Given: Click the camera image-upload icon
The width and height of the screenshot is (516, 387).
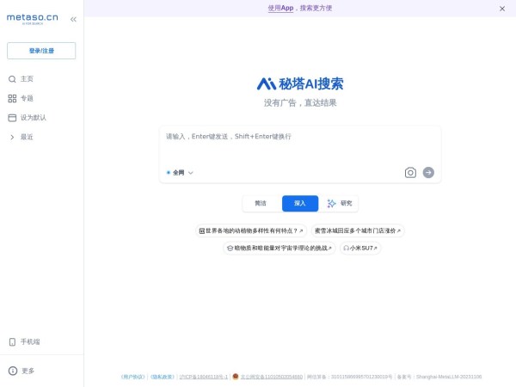Looking at the screenshot, I should [410, 172].
